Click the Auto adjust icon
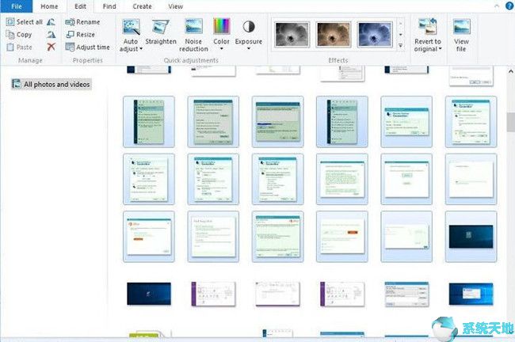The width and height of the screenshot is (515, 342). (132, 27)
